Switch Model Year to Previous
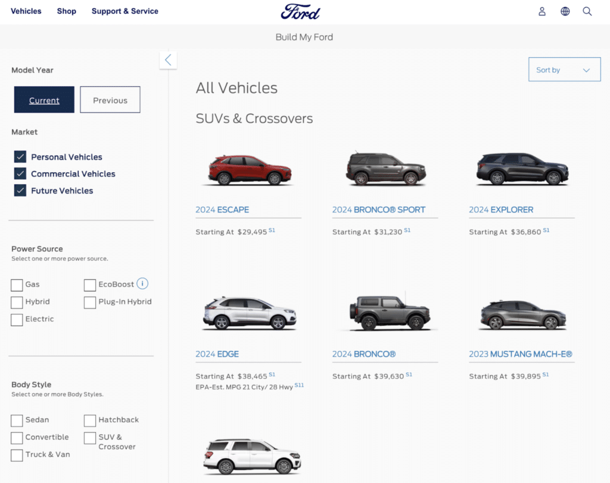 tap(110, 99)
